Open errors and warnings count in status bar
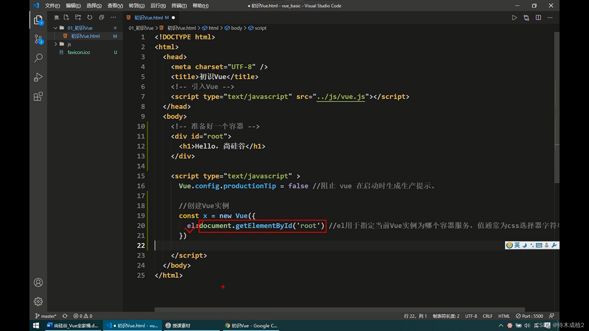 (x=83, y=316)
